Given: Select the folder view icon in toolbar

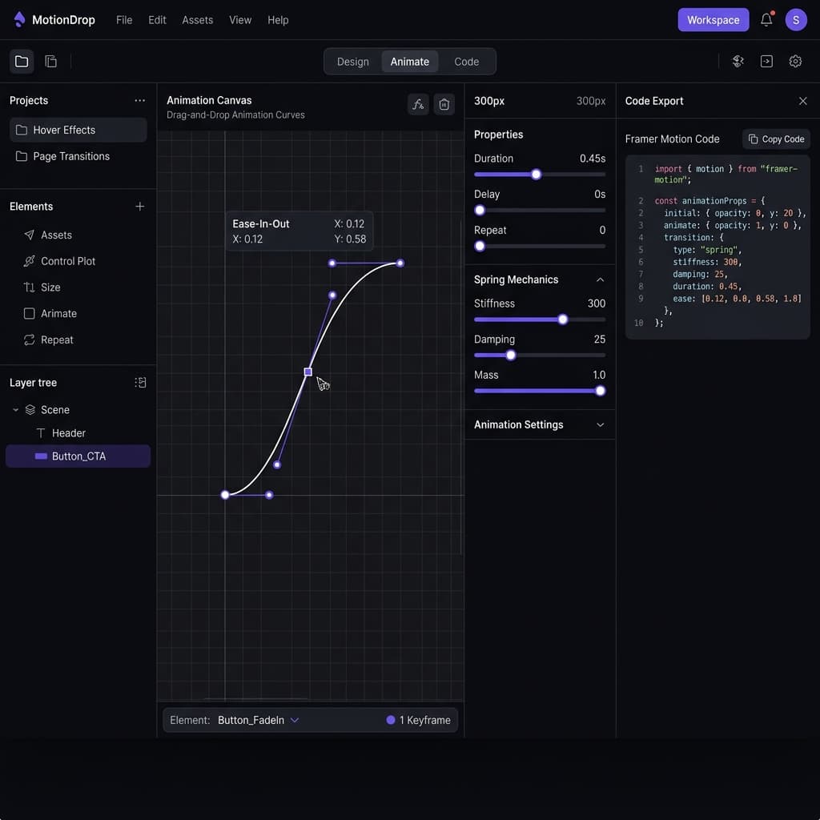Looking at the screenshot, I should click(x=22, y=61).
